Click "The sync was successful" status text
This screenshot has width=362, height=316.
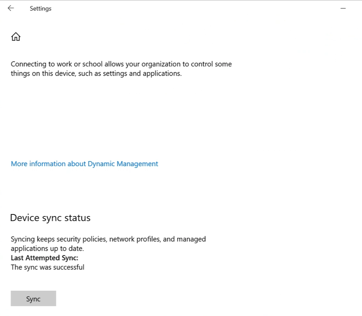pyautogui.click(x=47, y=267)
